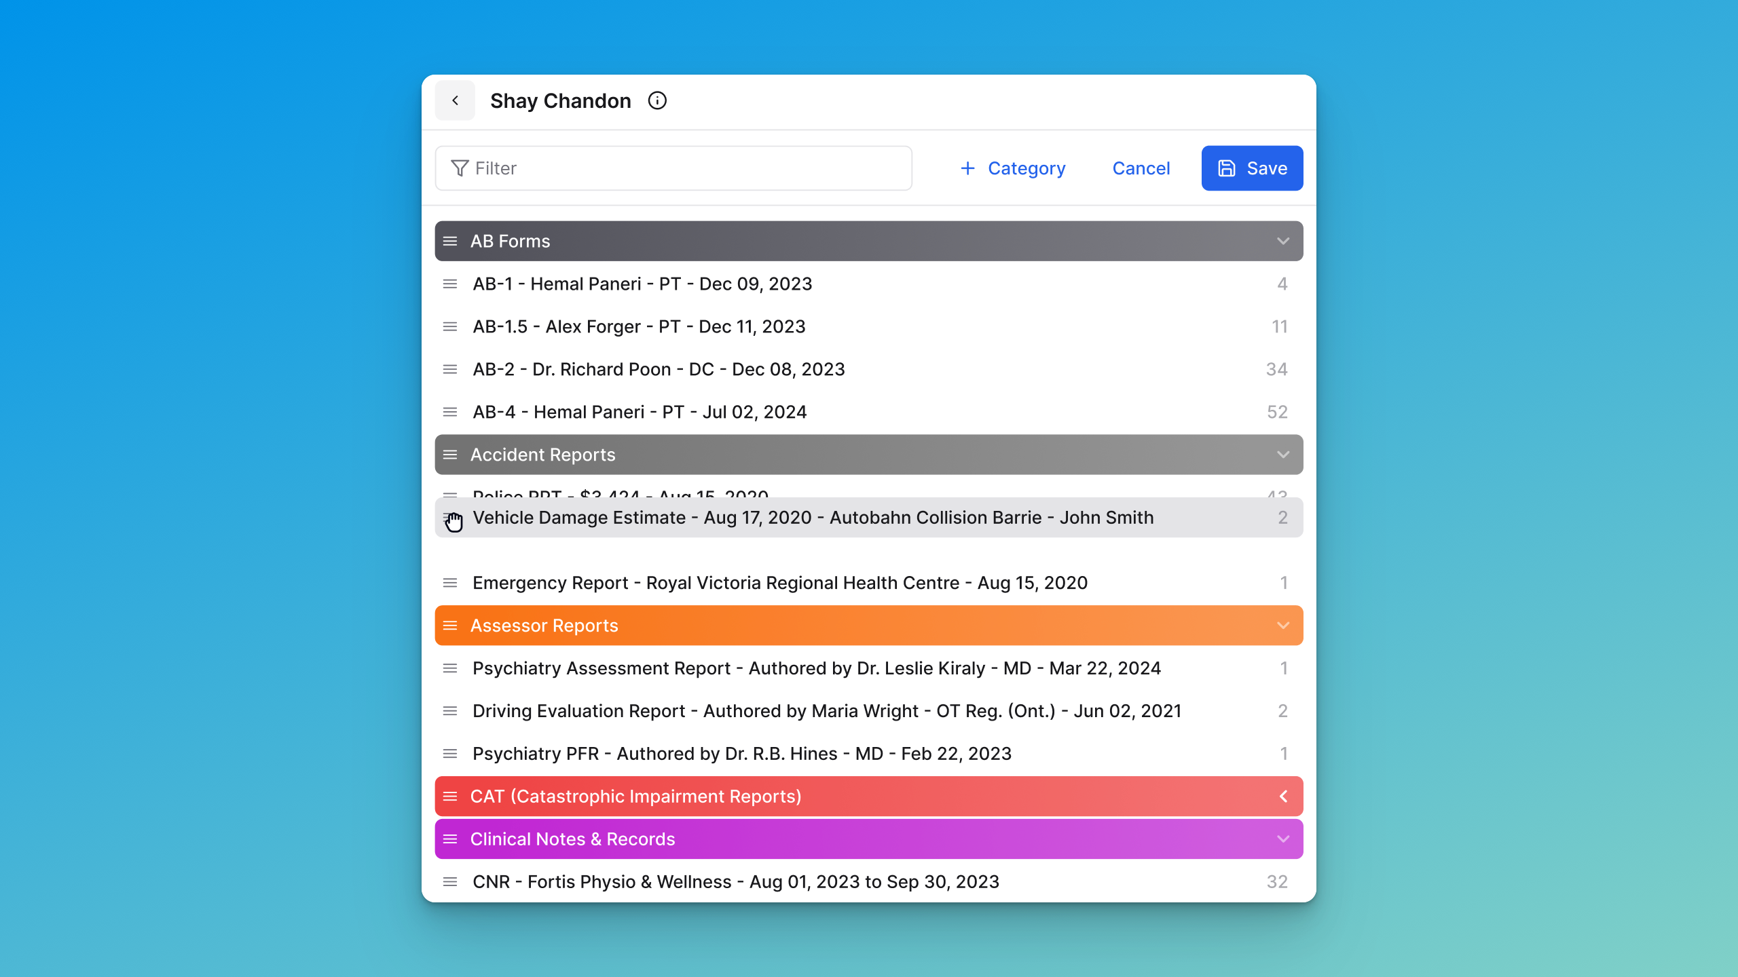The height and width of the screenshot is (977, 1738).
Task: Collapse Assessor Reports category chevron
Action: coord(1282,626)
